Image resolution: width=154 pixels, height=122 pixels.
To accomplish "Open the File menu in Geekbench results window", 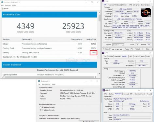I will (x=2, y=6).
